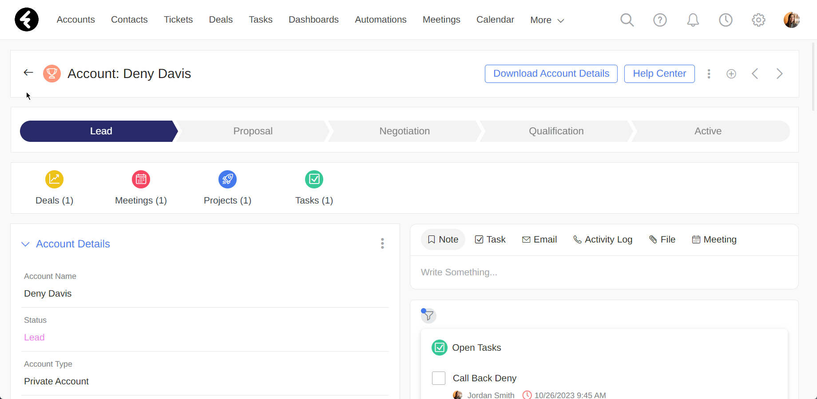Set pipeline stage to Negotiation
This screenshot has height=399, width=817.
pos(405,131)
